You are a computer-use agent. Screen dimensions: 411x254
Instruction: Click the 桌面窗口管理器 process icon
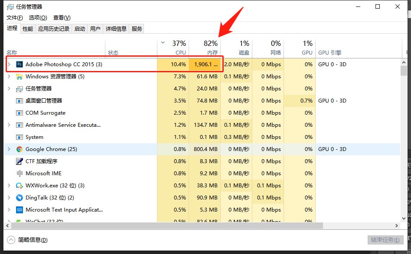[20, 101]
